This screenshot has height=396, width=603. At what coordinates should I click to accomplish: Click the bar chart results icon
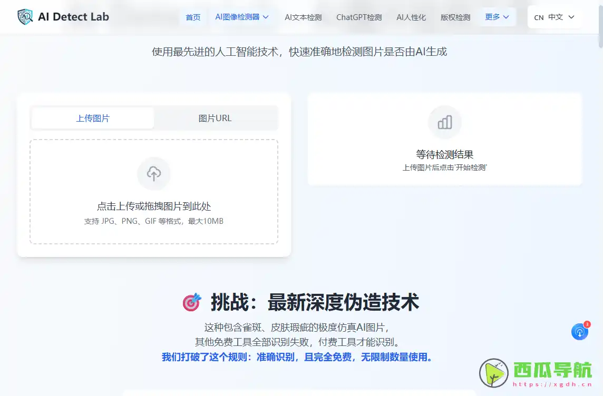point(444,123)
